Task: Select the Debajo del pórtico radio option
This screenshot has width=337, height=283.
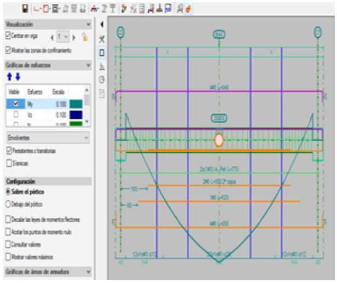Action: pos(8,205)
